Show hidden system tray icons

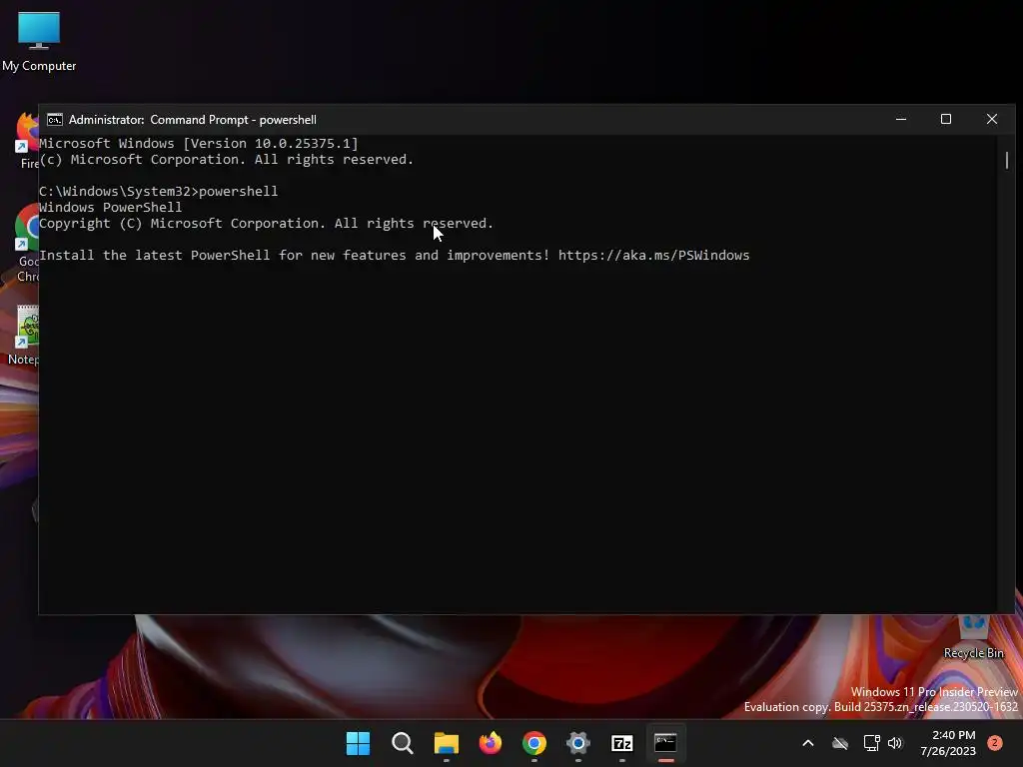pos(807,743)
